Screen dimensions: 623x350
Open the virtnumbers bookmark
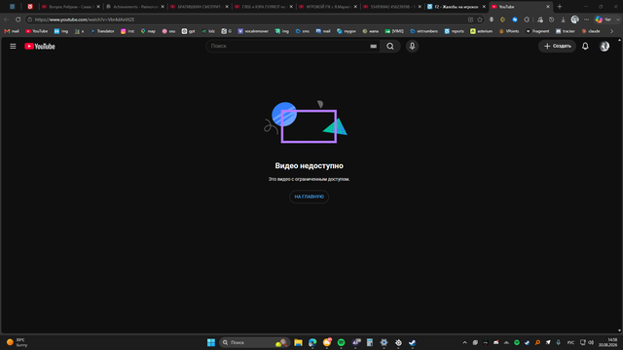coord(424,31)
